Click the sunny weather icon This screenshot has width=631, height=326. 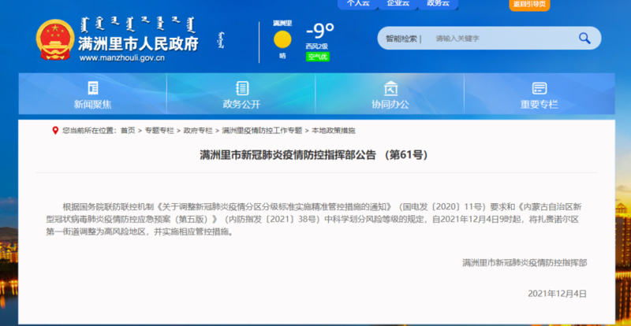point(282,40)
